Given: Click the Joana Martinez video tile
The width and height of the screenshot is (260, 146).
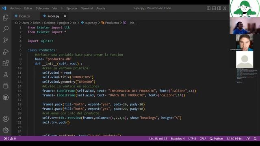Looking at the screenshot, I should pyautogui.click(x=245, y=42).
